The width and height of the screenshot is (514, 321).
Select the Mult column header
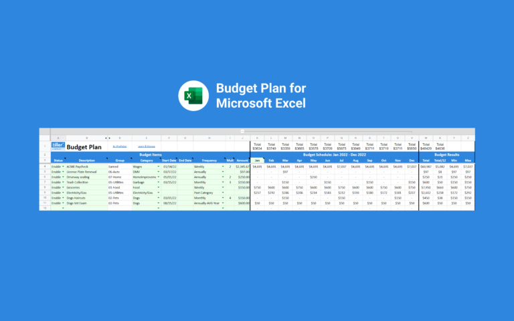[x=230, y=160]
